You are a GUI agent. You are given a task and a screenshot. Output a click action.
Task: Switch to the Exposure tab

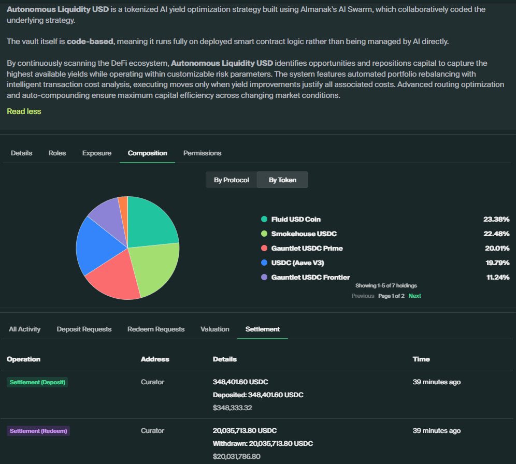tap(96, 153)
